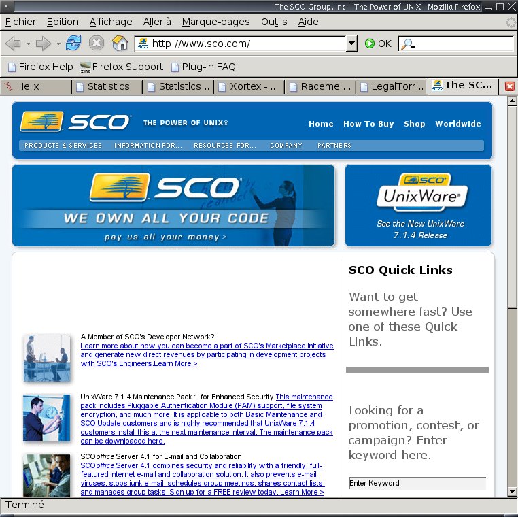Open the Forward history dropdown arrow
518x517 pixels.
tap(58, 44)
